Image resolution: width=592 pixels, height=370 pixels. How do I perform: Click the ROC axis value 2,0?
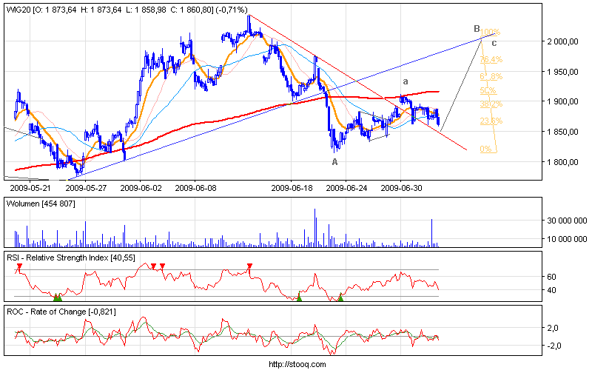coord(553,328)
